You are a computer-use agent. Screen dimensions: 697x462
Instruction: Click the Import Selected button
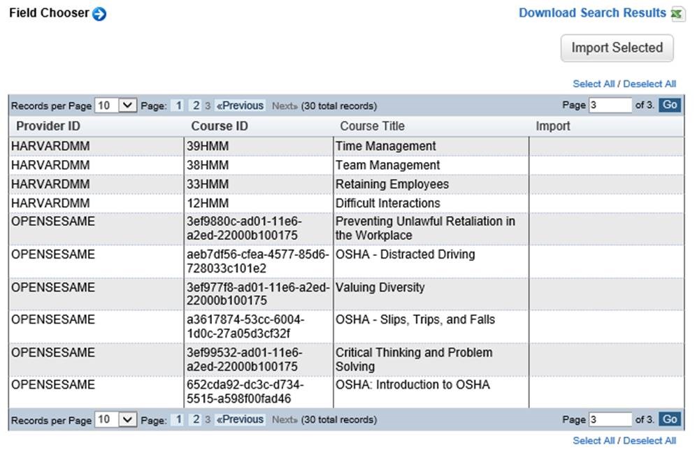point(617,48)
